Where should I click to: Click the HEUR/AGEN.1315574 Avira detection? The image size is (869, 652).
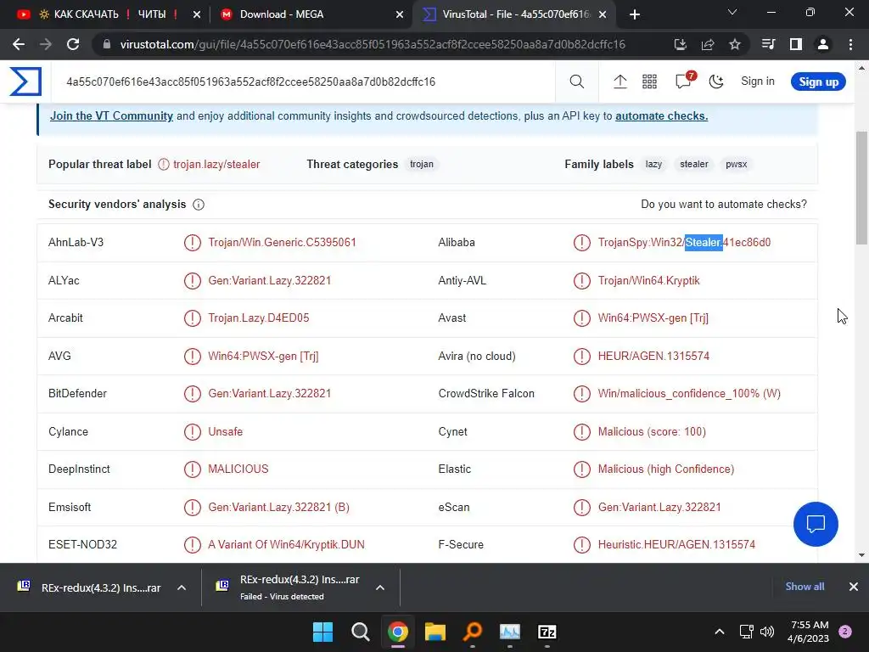click(653, 356)
